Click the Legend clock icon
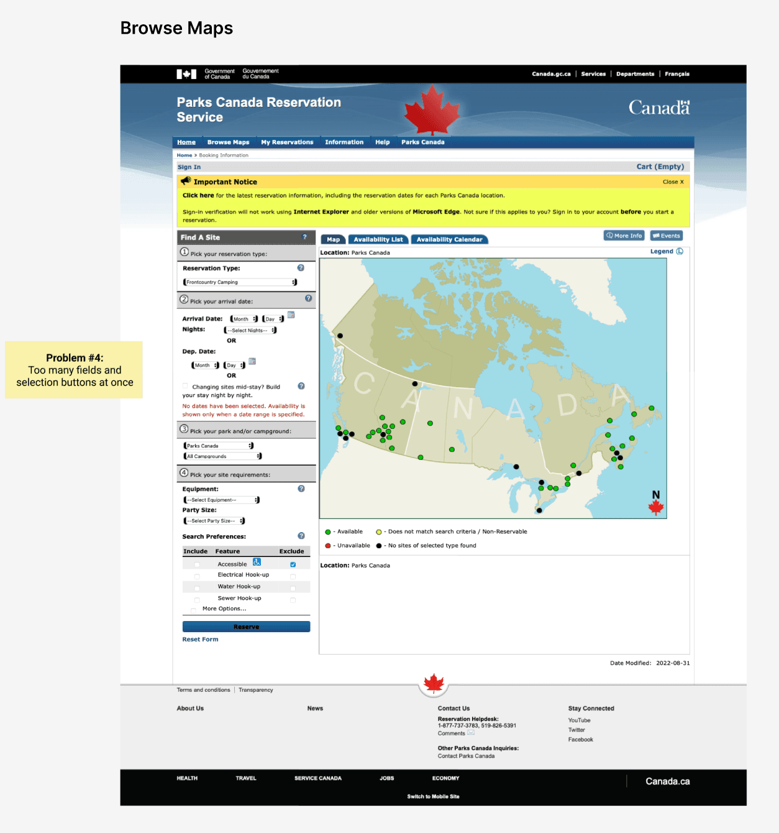 click(680, 252)
